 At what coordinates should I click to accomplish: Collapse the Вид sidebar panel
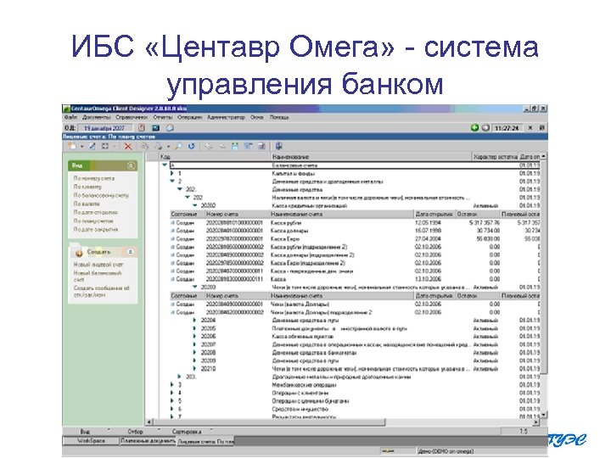[x=132, y=166]
